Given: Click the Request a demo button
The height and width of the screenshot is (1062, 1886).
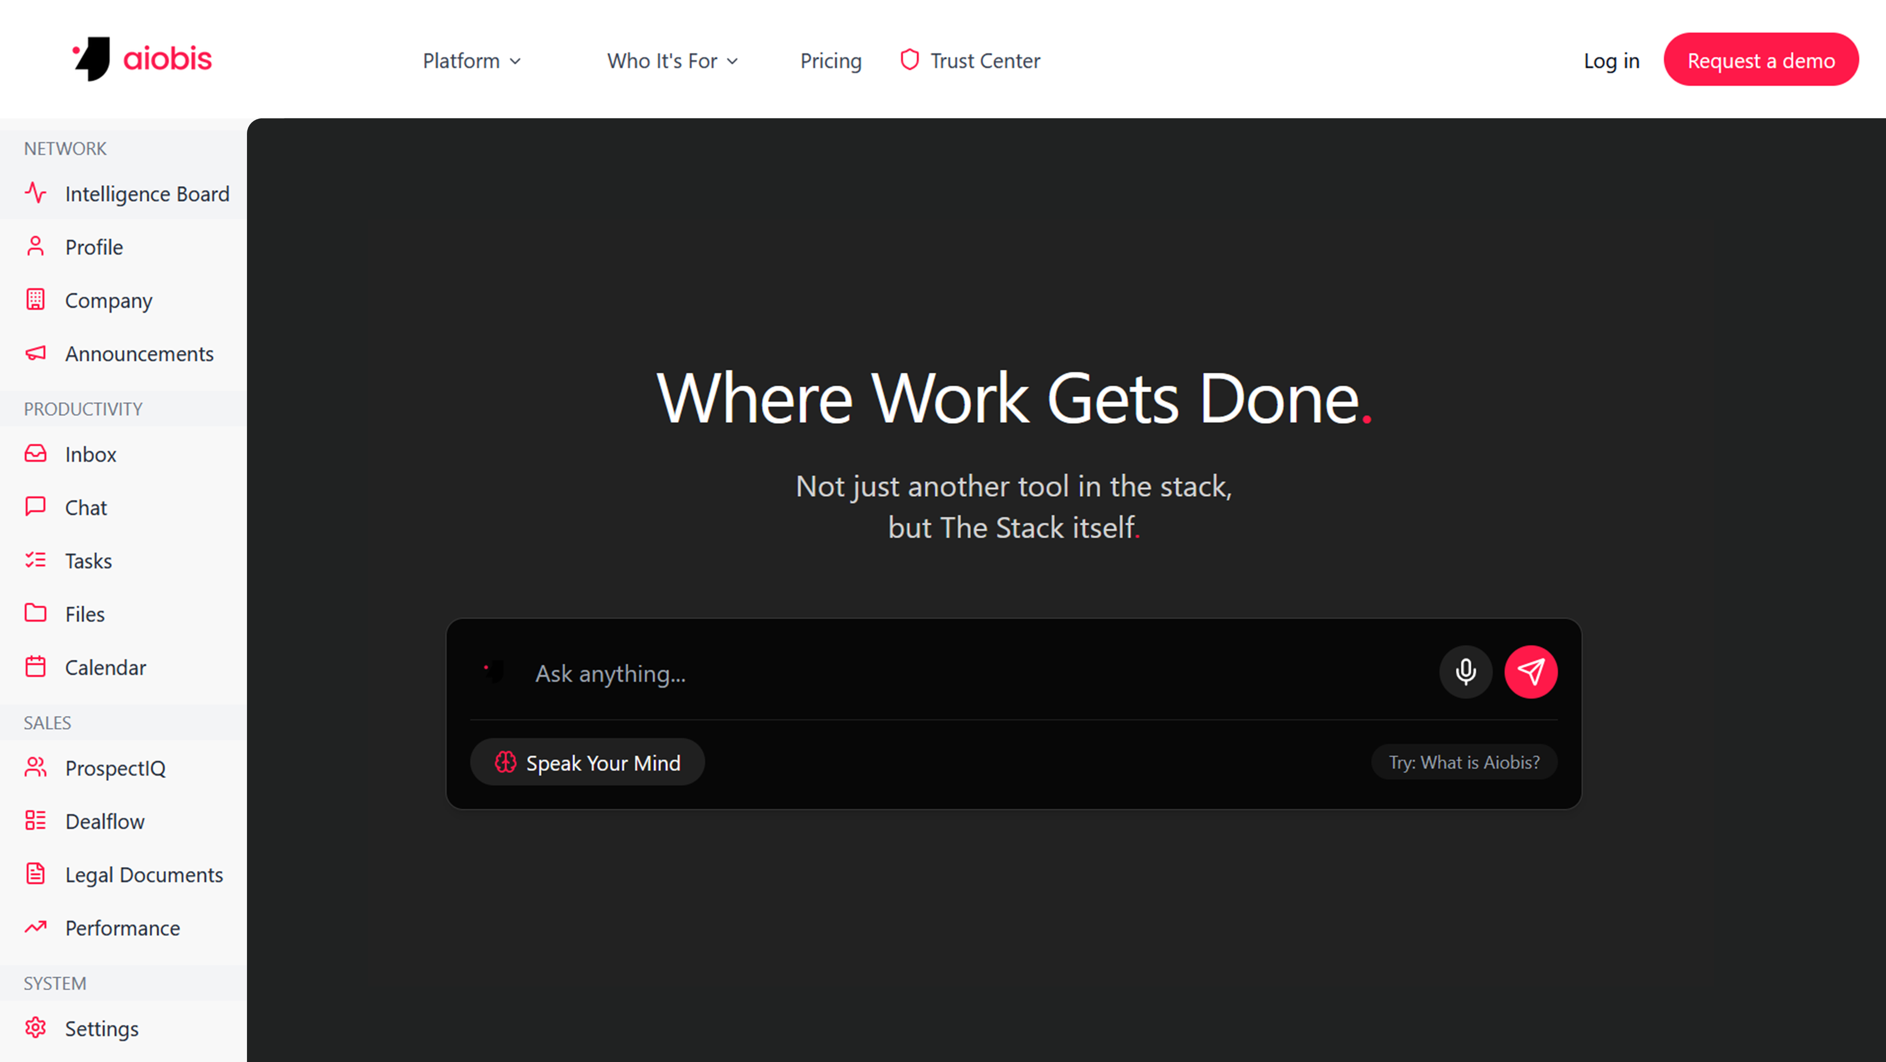Looking at the screenshot, I should tap(1761, 60).
